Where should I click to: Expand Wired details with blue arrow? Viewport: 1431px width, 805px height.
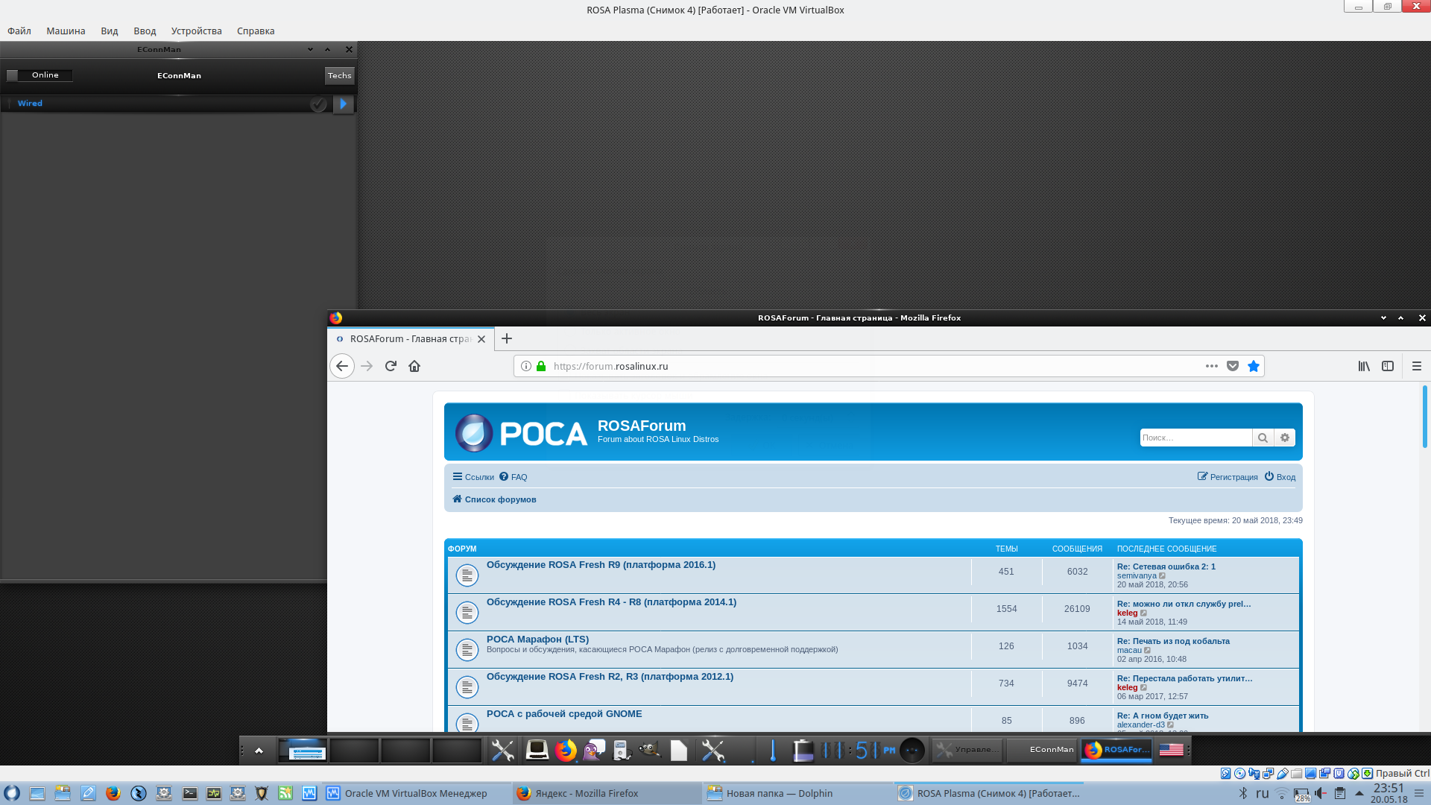(343, 104)
